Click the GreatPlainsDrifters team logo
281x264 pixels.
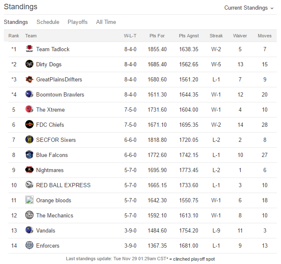pos(29,79)
